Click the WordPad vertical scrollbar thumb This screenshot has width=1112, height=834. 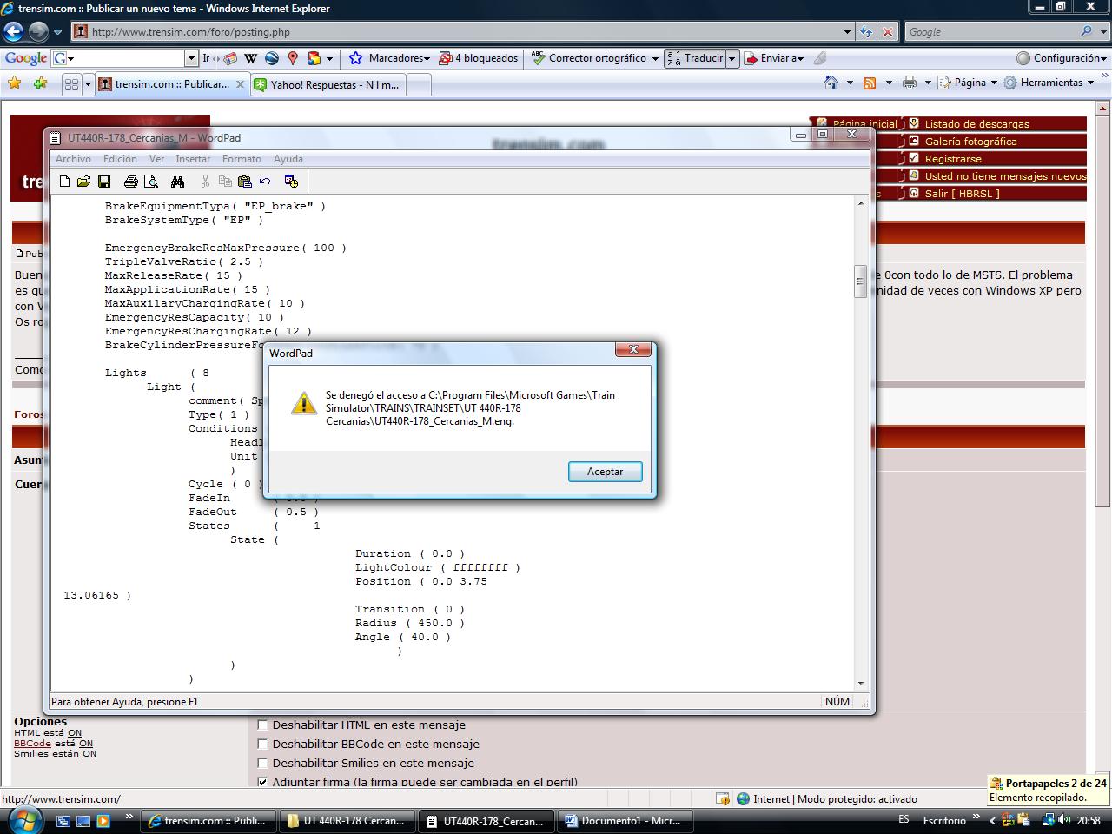coord(860,281)
